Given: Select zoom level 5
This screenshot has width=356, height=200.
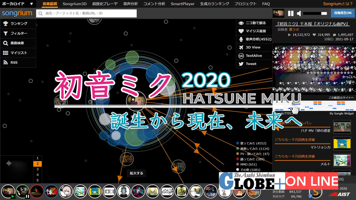Looking at the screenshot, I should (37, 180).
